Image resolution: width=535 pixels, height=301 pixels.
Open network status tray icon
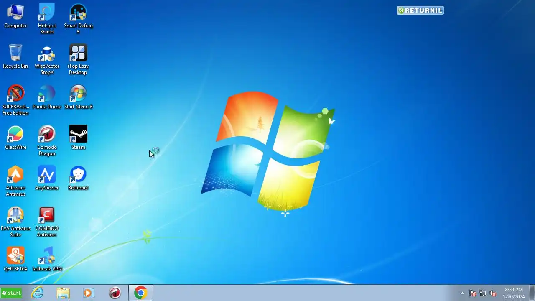483,293
